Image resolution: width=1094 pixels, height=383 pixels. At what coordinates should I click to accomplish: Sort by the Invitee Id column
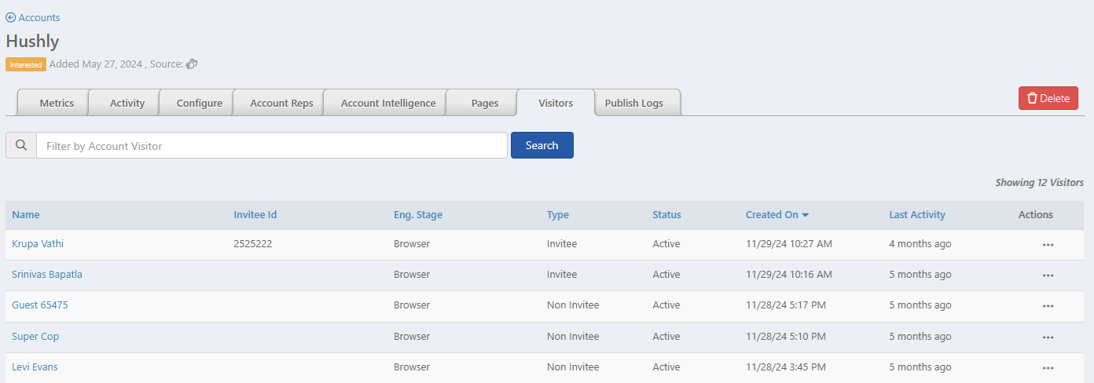(x=255, y=214)
